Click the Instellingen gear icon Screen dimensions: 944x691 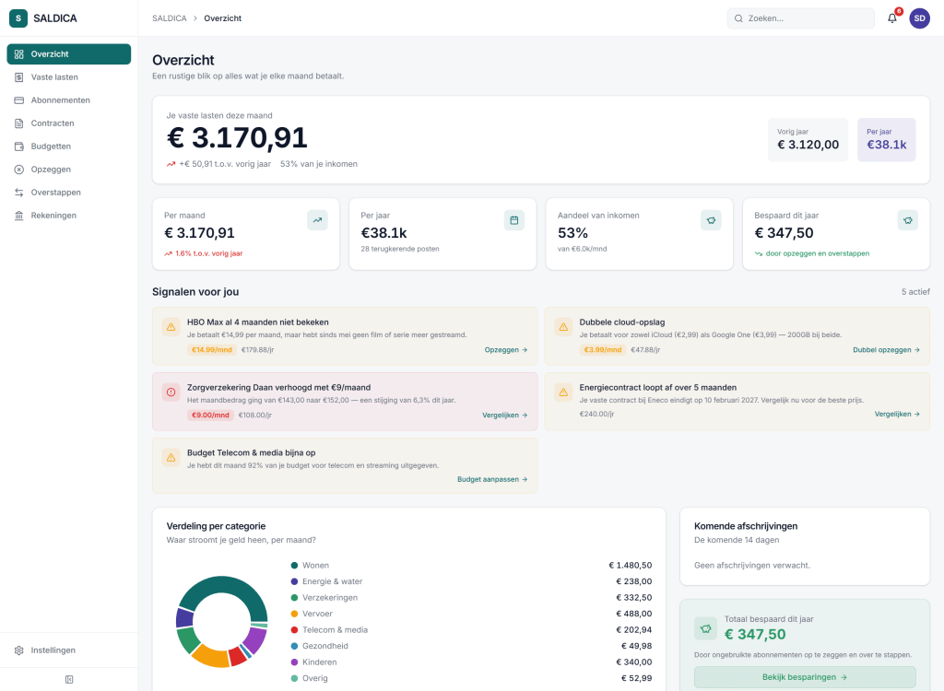pos(18,650)
